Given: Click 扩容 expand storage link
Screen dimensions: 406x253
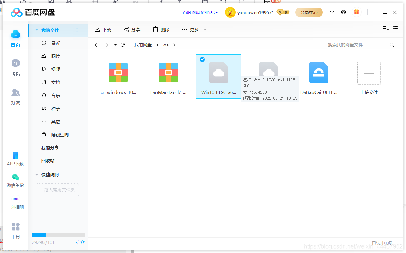Looking at the screenshot, I should [x=80, y=242].
